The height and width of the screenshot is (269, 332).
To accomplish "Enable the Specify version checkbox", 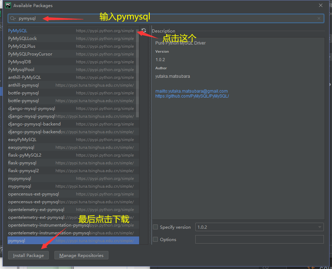I will click(155, 227).
